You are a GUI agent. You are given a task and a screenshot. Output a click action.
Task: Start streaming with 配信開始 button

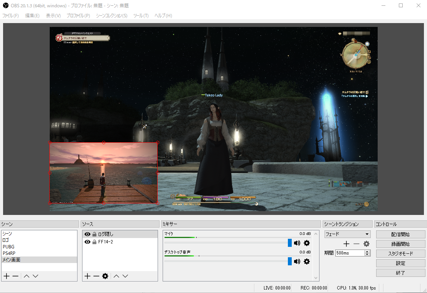tap(400, 234)
